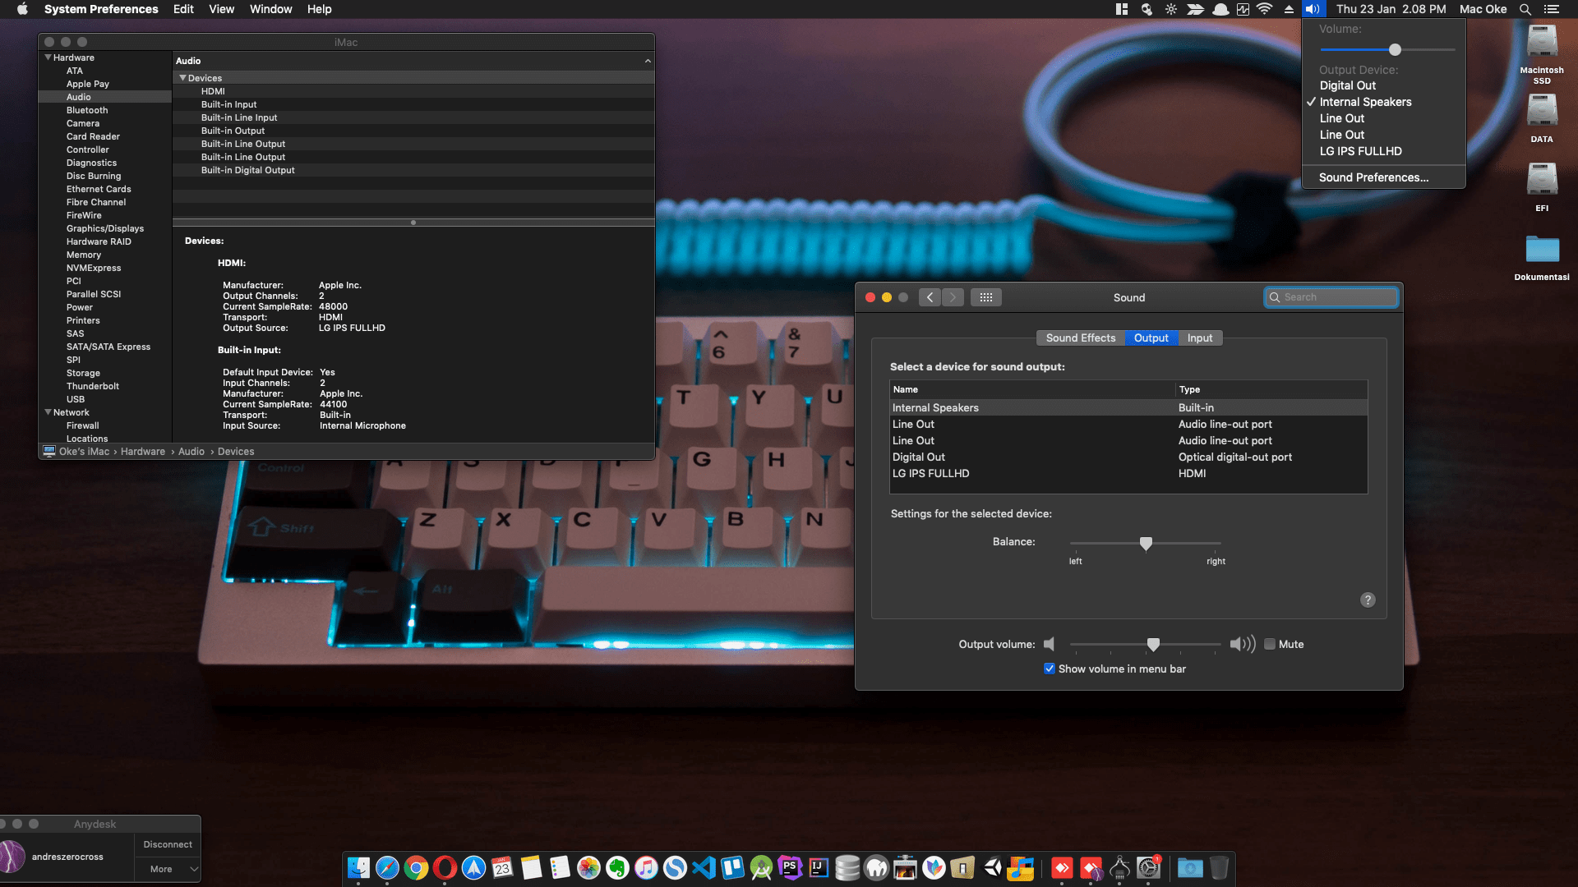Open the Dokumentasi folder on desktop

(x=1542, y=257)
